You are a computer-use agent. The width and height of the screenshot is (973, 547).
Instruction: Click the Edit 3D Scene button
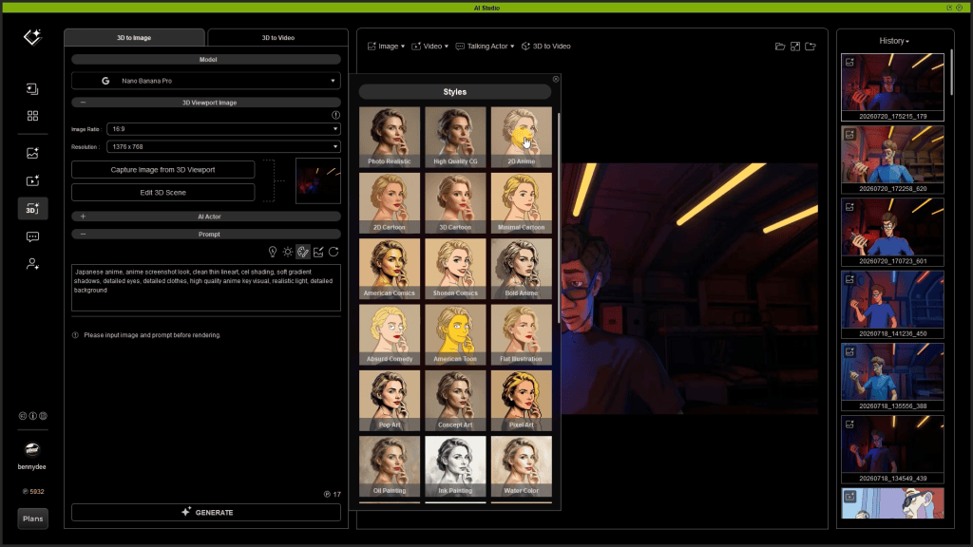tap(162, 193)
